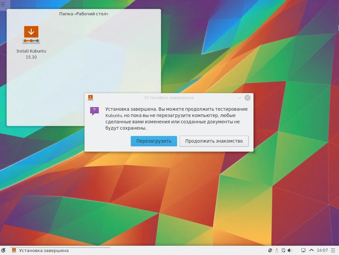Open the panel settings hamburger icon
The width and height of the screenshot is (339, 255).
pos(333,250)
